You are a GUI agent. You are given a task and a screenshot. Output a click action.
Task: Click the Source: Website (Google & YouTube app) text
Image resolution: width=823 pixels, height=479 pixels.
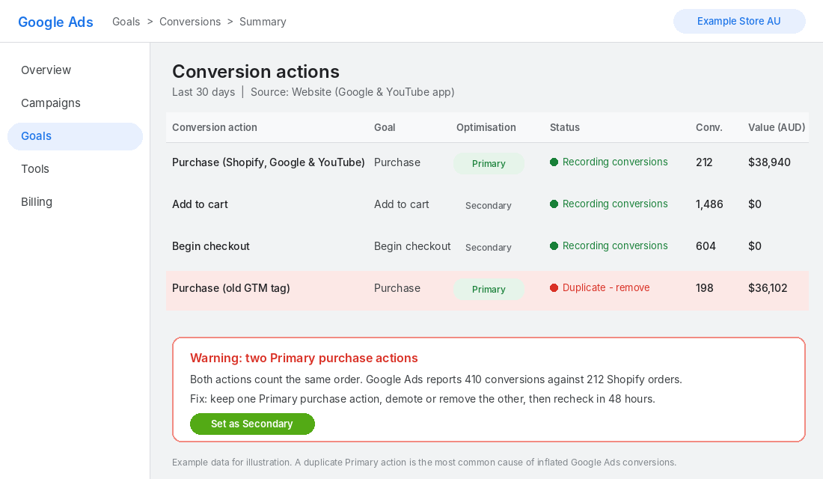352,92
